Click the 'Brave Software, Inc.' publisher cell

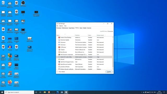point(80,52)
